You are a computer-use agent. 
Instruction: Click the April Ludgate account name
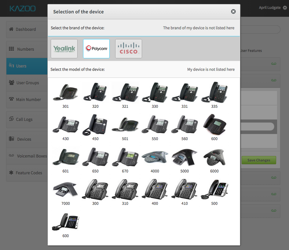[270, 8]
